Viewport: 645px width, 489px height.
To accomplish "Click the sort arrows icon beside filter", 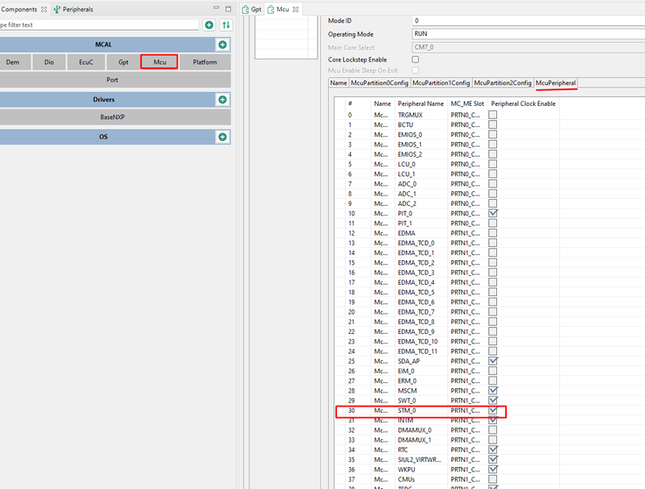I will click(226, 25).
